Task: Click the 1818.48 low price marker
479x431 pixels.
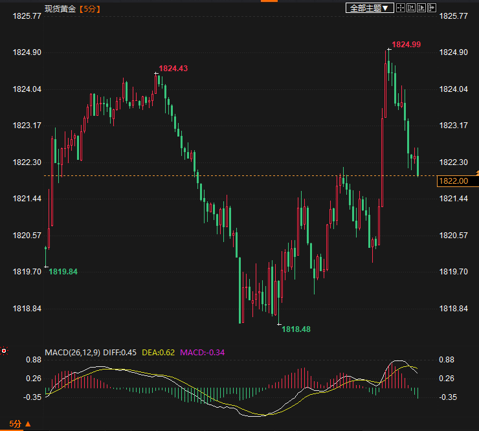Action: click(296, 329)
